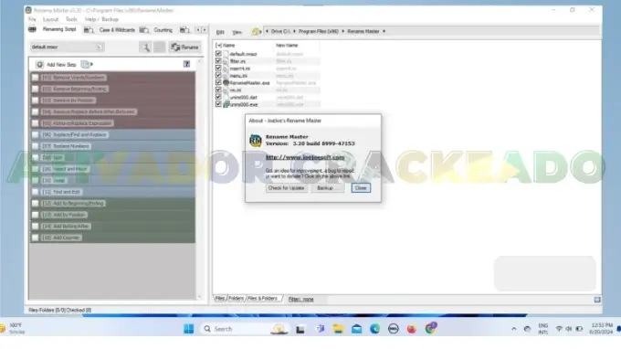Uncheck the filter.ini file checkbox
Image resolution: width=621 pixels, height=349 pixels.
(x=218, y=60)
